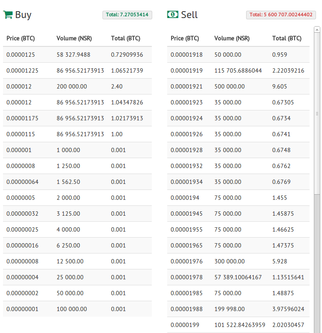Click the Total (BTC) header in Buy table
The image size is (322, 333).
(126, 38)
